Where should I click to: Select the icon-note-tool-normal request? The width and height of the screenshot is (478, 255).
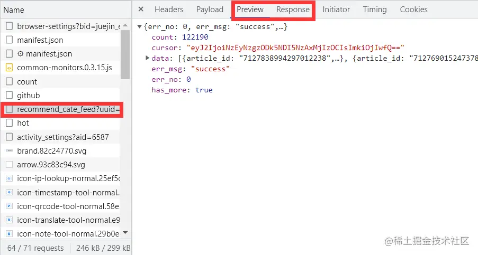61,233
